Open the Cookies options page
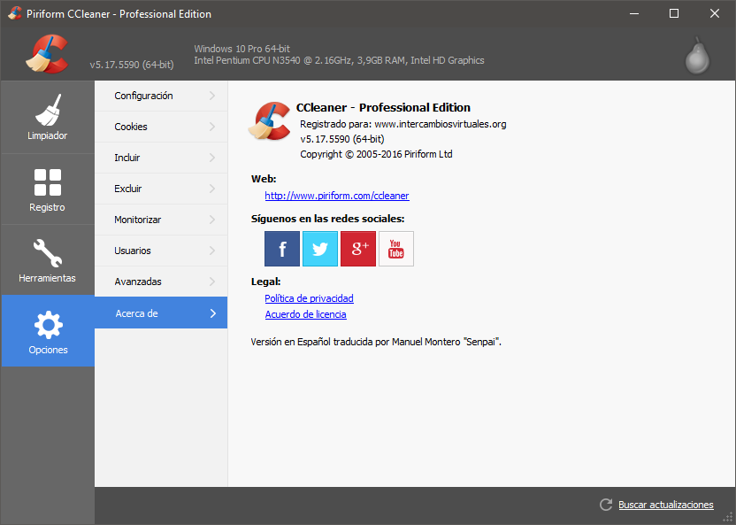736x525 pixels. [161, 127]
